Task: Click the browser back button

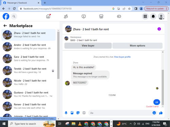Action: coord(4,8)
